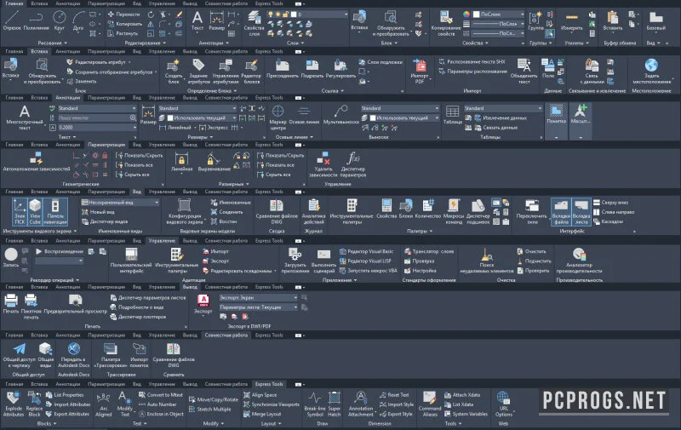Toggle the View Cube display
This screenshot has width=681, height=430.
35,211
